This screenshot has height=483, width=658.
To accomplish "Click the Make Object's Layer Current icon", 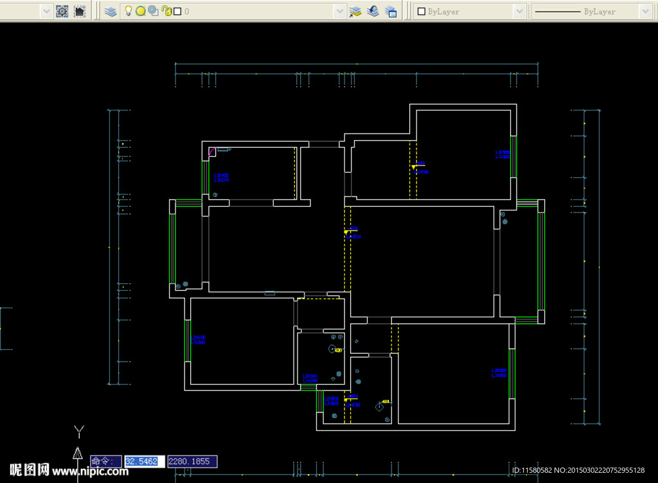I will pos(355,11).
